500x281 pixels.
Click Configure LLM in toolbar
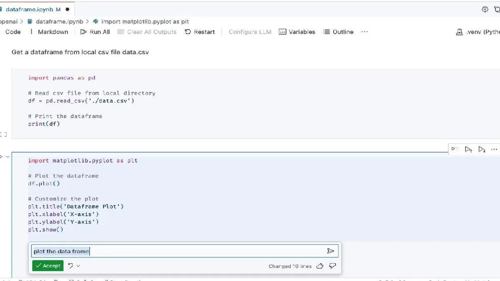click(250, 32)
